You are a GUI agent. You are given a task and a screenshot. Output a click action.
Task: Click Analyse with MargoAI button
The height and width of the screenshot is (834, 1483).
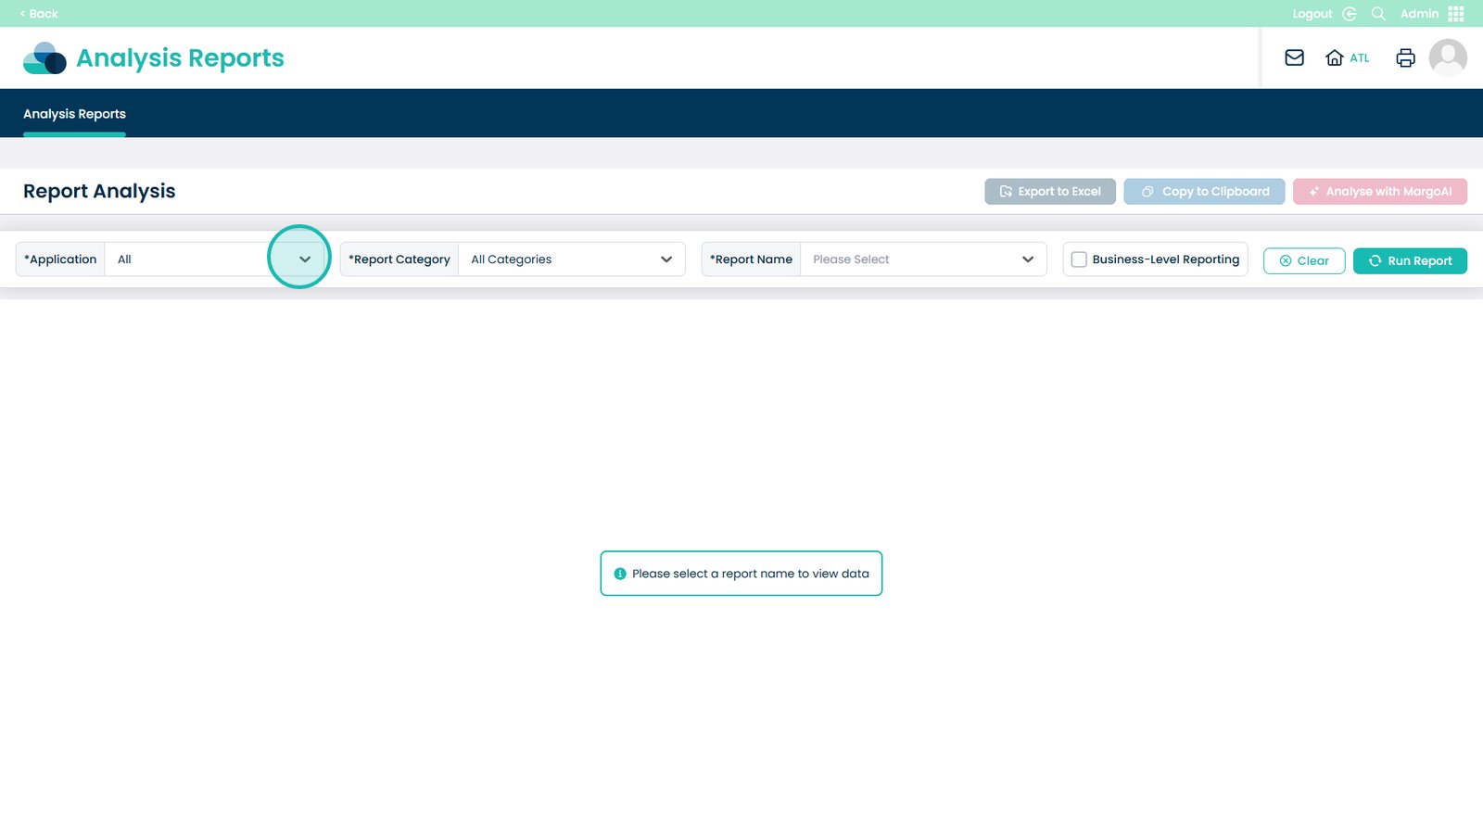1380,192
